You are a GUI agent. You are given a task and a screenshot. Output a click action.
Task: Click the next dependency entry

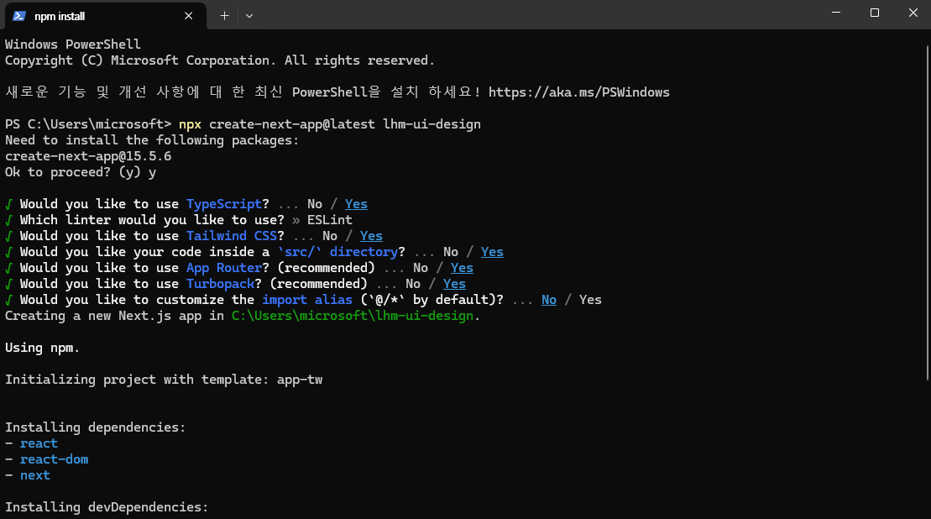point(35,475)
